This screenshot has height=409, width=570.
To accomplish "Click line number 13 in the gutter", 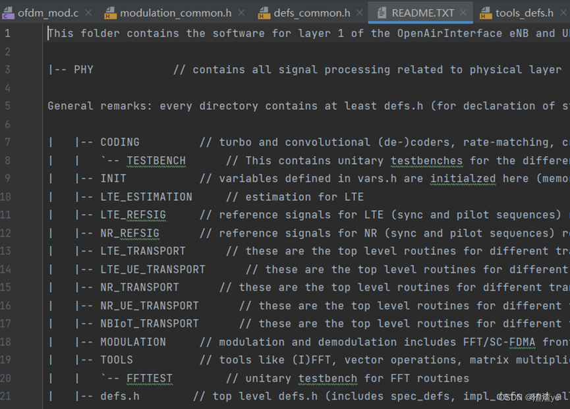I will [x=6, y=251].
